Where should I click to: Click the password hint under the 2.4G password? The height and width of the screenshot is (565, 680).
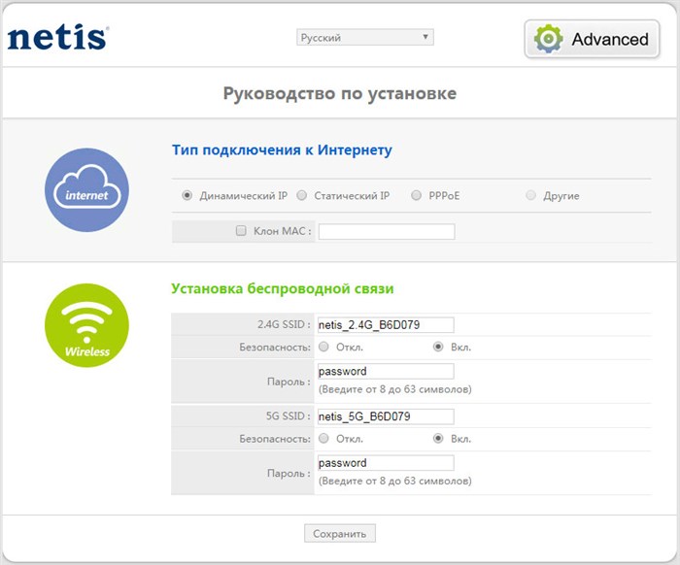[x=395, y=389]
